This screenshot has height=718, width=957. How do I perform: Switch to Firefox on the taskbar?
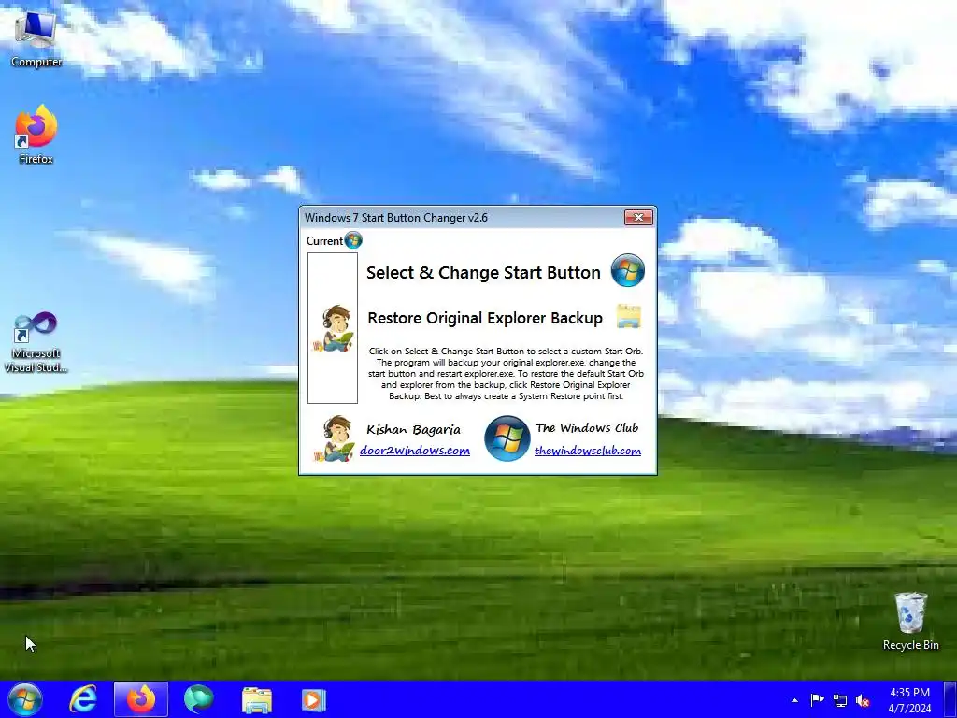140,699
